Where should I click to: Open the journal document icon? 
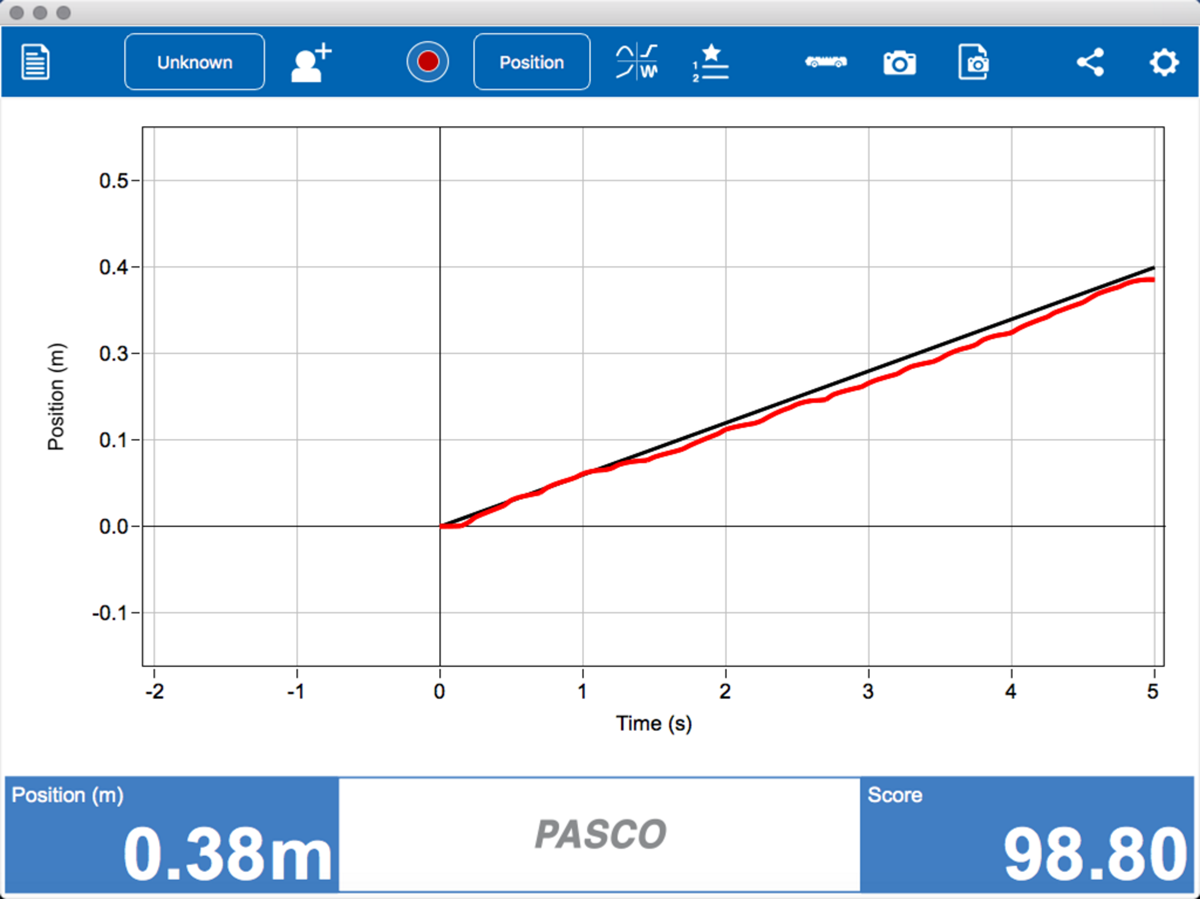[35, 62]
